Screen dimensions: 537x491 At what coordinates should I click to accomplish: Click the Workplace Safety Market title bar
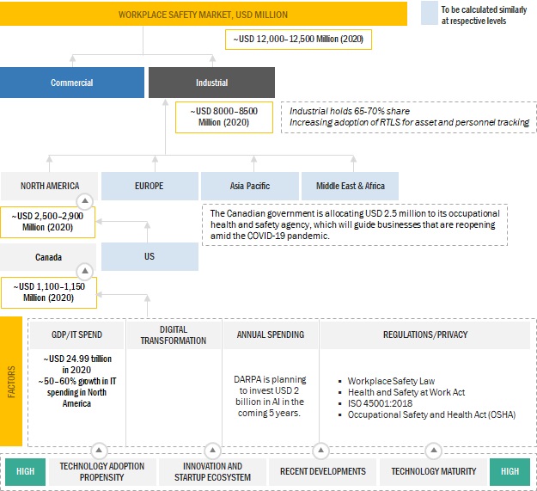(204, 15)
